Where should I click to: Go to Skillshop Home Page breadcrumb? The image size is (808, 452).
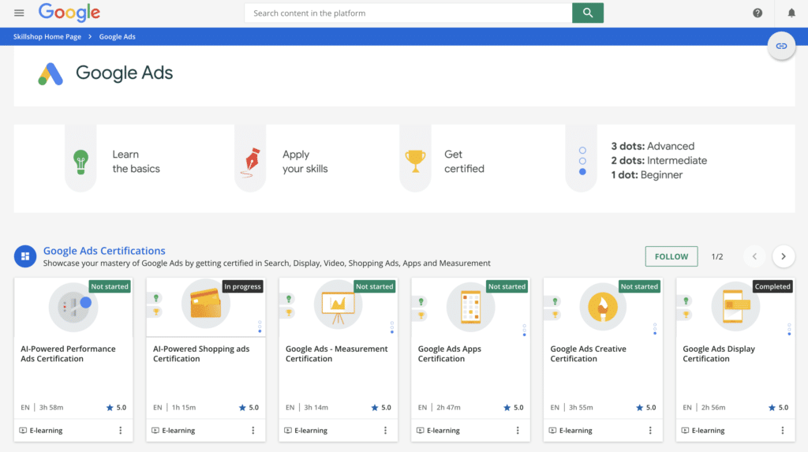click(x=47, y=36)
